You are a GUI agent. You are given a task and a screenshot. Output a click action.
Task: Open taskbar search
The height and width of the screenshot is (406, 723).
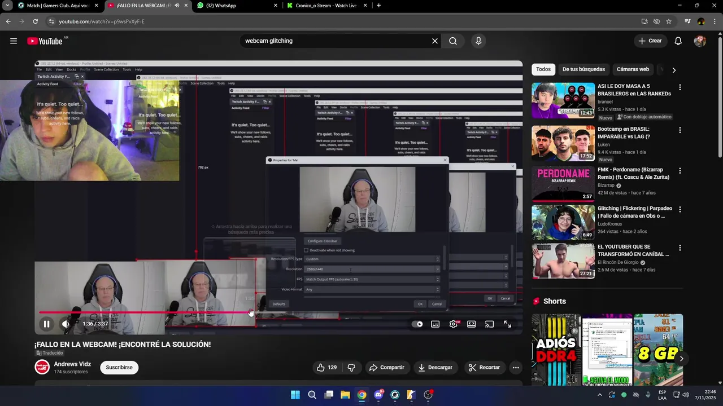tap(312, 395)
